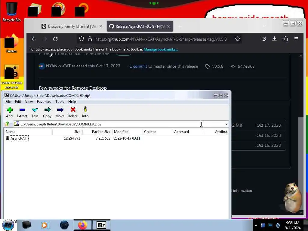Close the Release AsyncRAT v0.5.8 tab
The height and width of the screenshot is (231, 308).
tap(168, 26)
